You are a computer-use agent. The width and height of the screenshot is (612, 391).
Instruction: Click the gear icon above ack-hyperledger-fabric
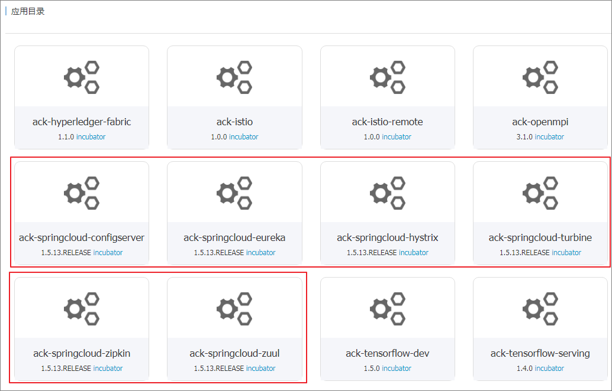[x=82, y=77]
